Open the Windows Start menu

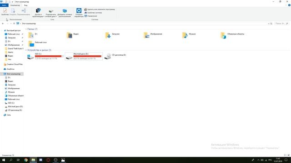(x=4, y=160)
